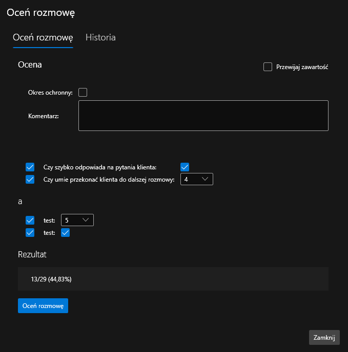This screenshot has width=348, height=352.
Task: Enable the Przewijaj zawartość checkbox
Action: tap(268, 67)
